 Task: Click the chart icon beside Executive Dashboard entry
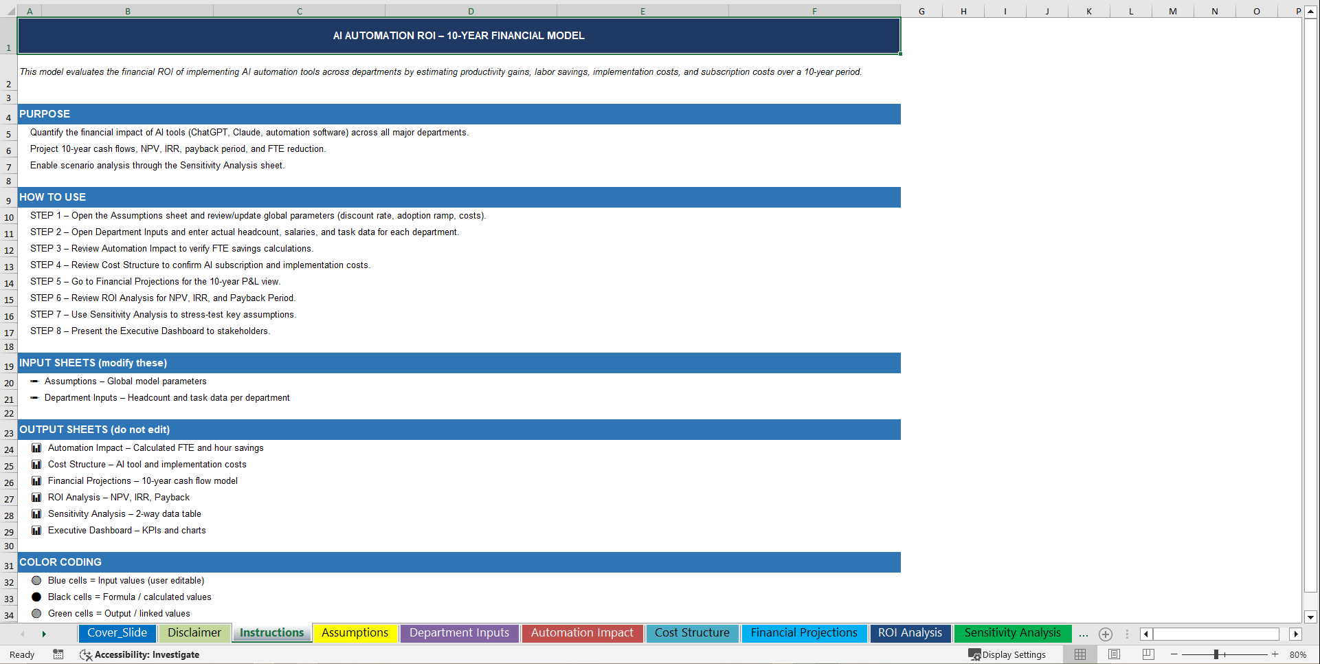36,530
